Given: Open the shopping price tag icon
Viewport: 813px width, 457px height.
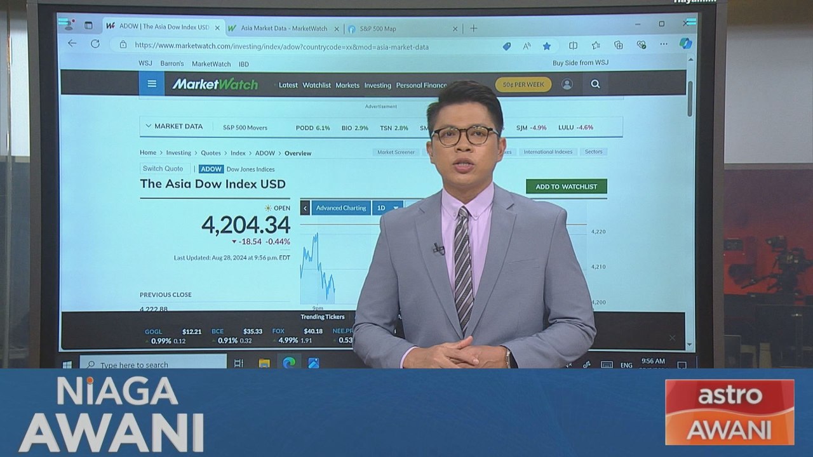Looking at the screenshot, I should [506, 46].
